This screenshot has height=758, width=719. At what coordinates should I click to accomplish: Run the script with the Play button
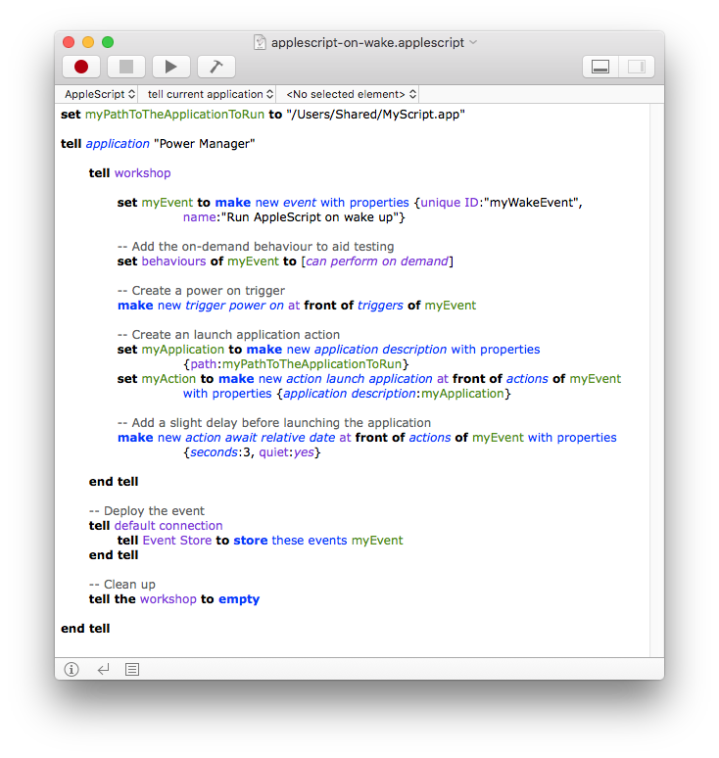click(171, 67)
